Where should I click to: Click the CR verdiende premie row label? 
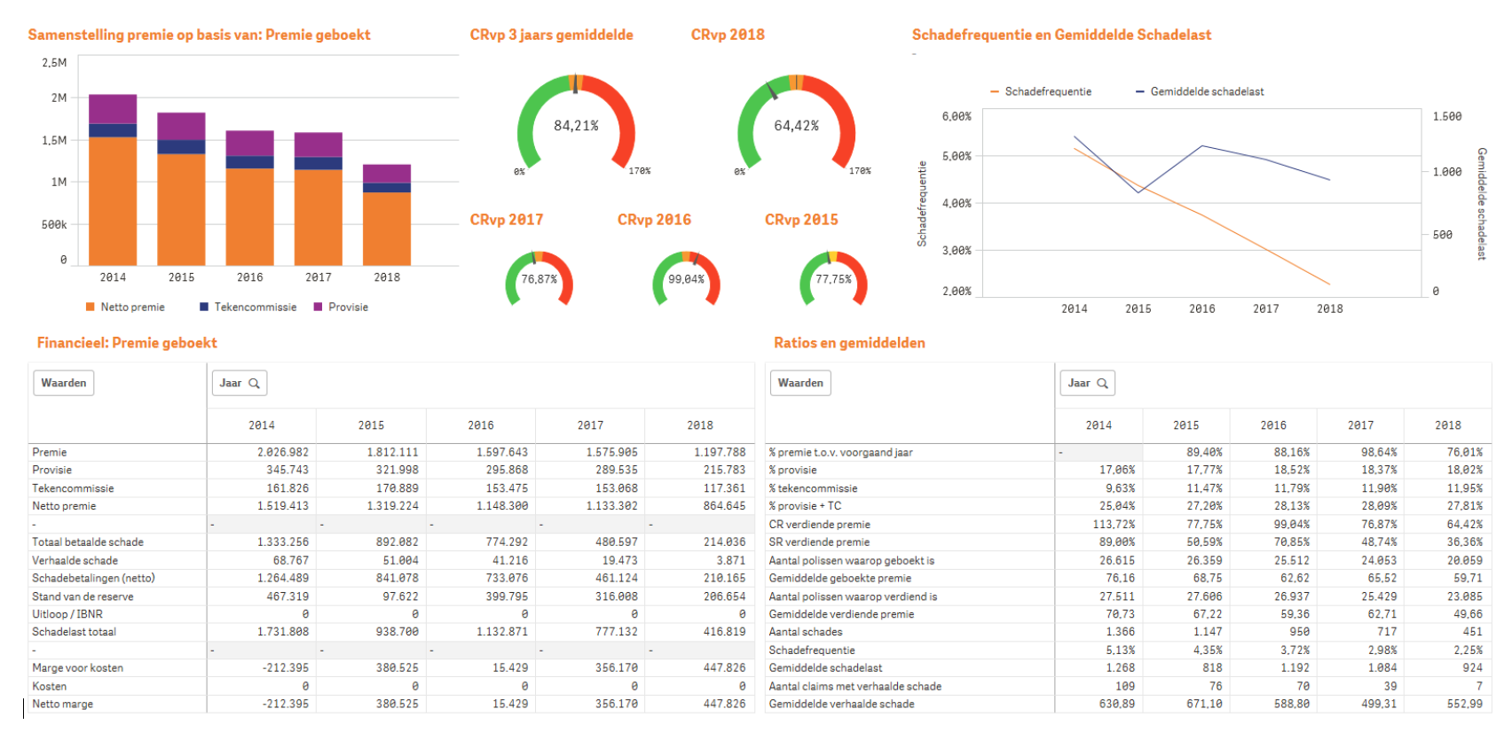pos(819,525)
